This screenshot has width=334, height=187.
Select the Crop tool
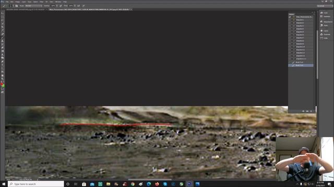click(2, 27)
